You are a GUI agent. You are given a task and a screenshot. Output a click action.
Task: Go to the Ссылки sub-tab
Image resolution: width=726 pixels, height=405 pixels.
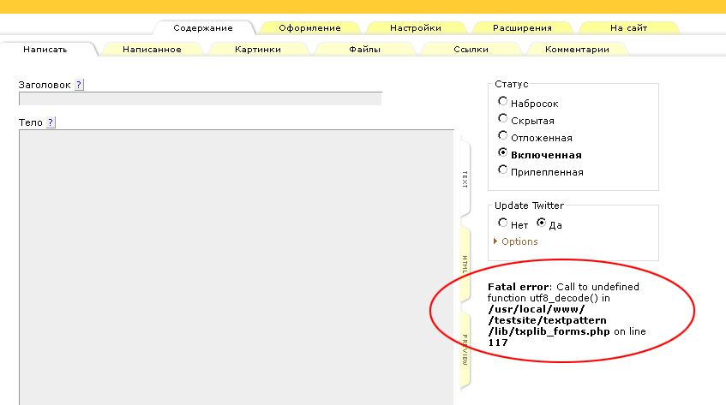coord(471,50)
